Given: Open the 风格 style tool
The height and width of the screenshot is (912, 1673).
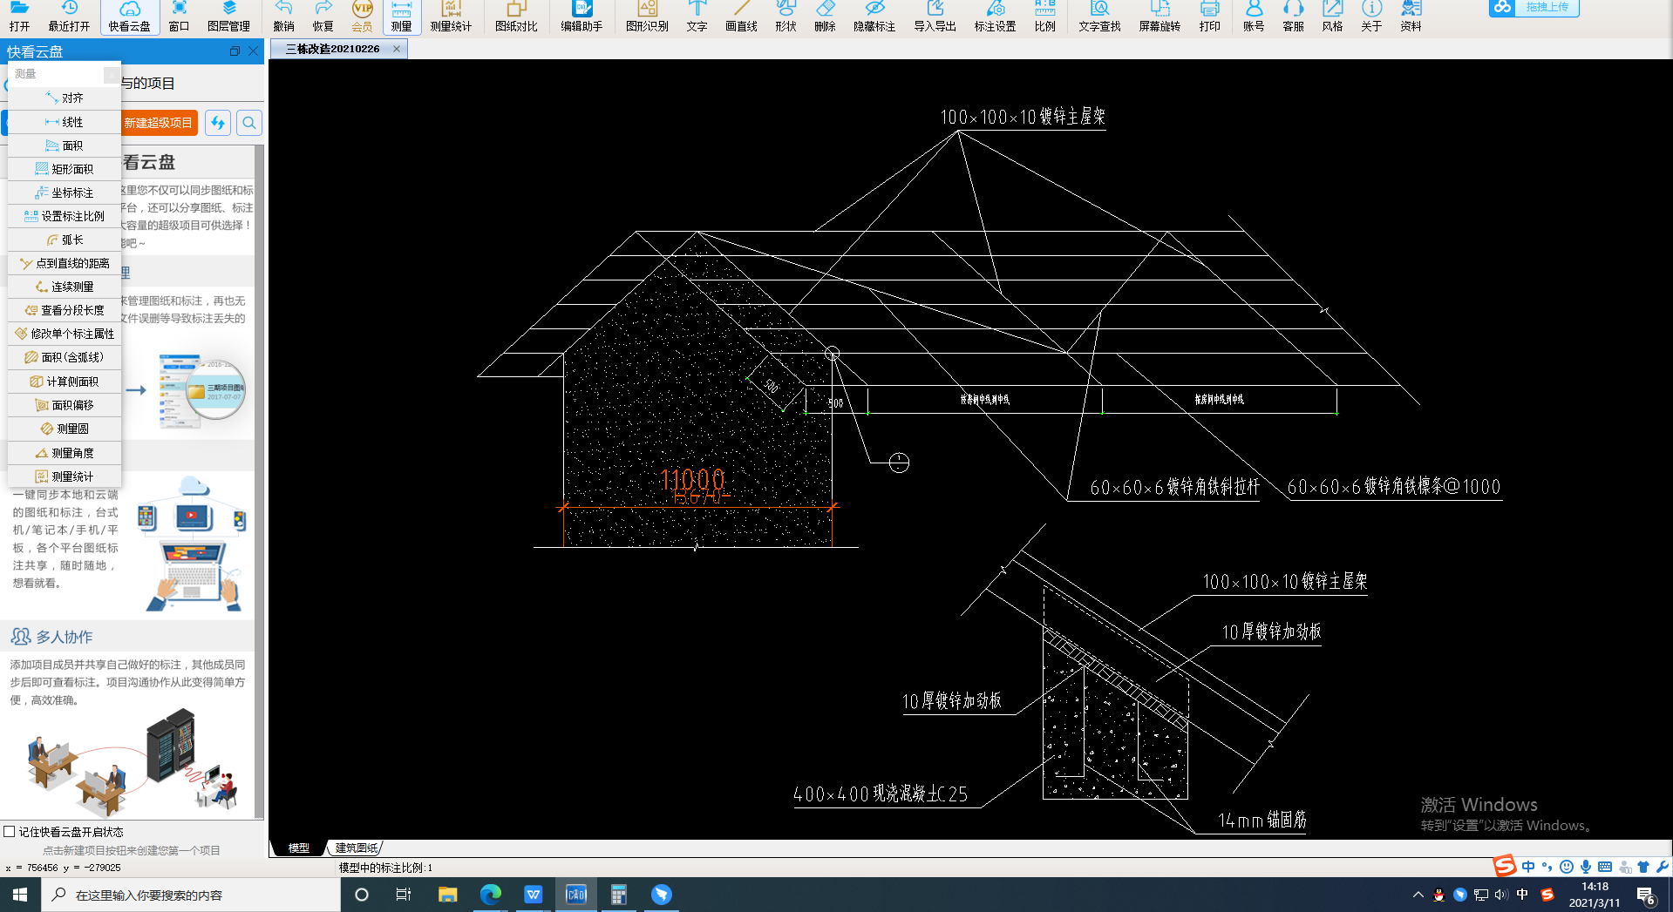Looking at the screenshot, I should (x=1332, y=17).
